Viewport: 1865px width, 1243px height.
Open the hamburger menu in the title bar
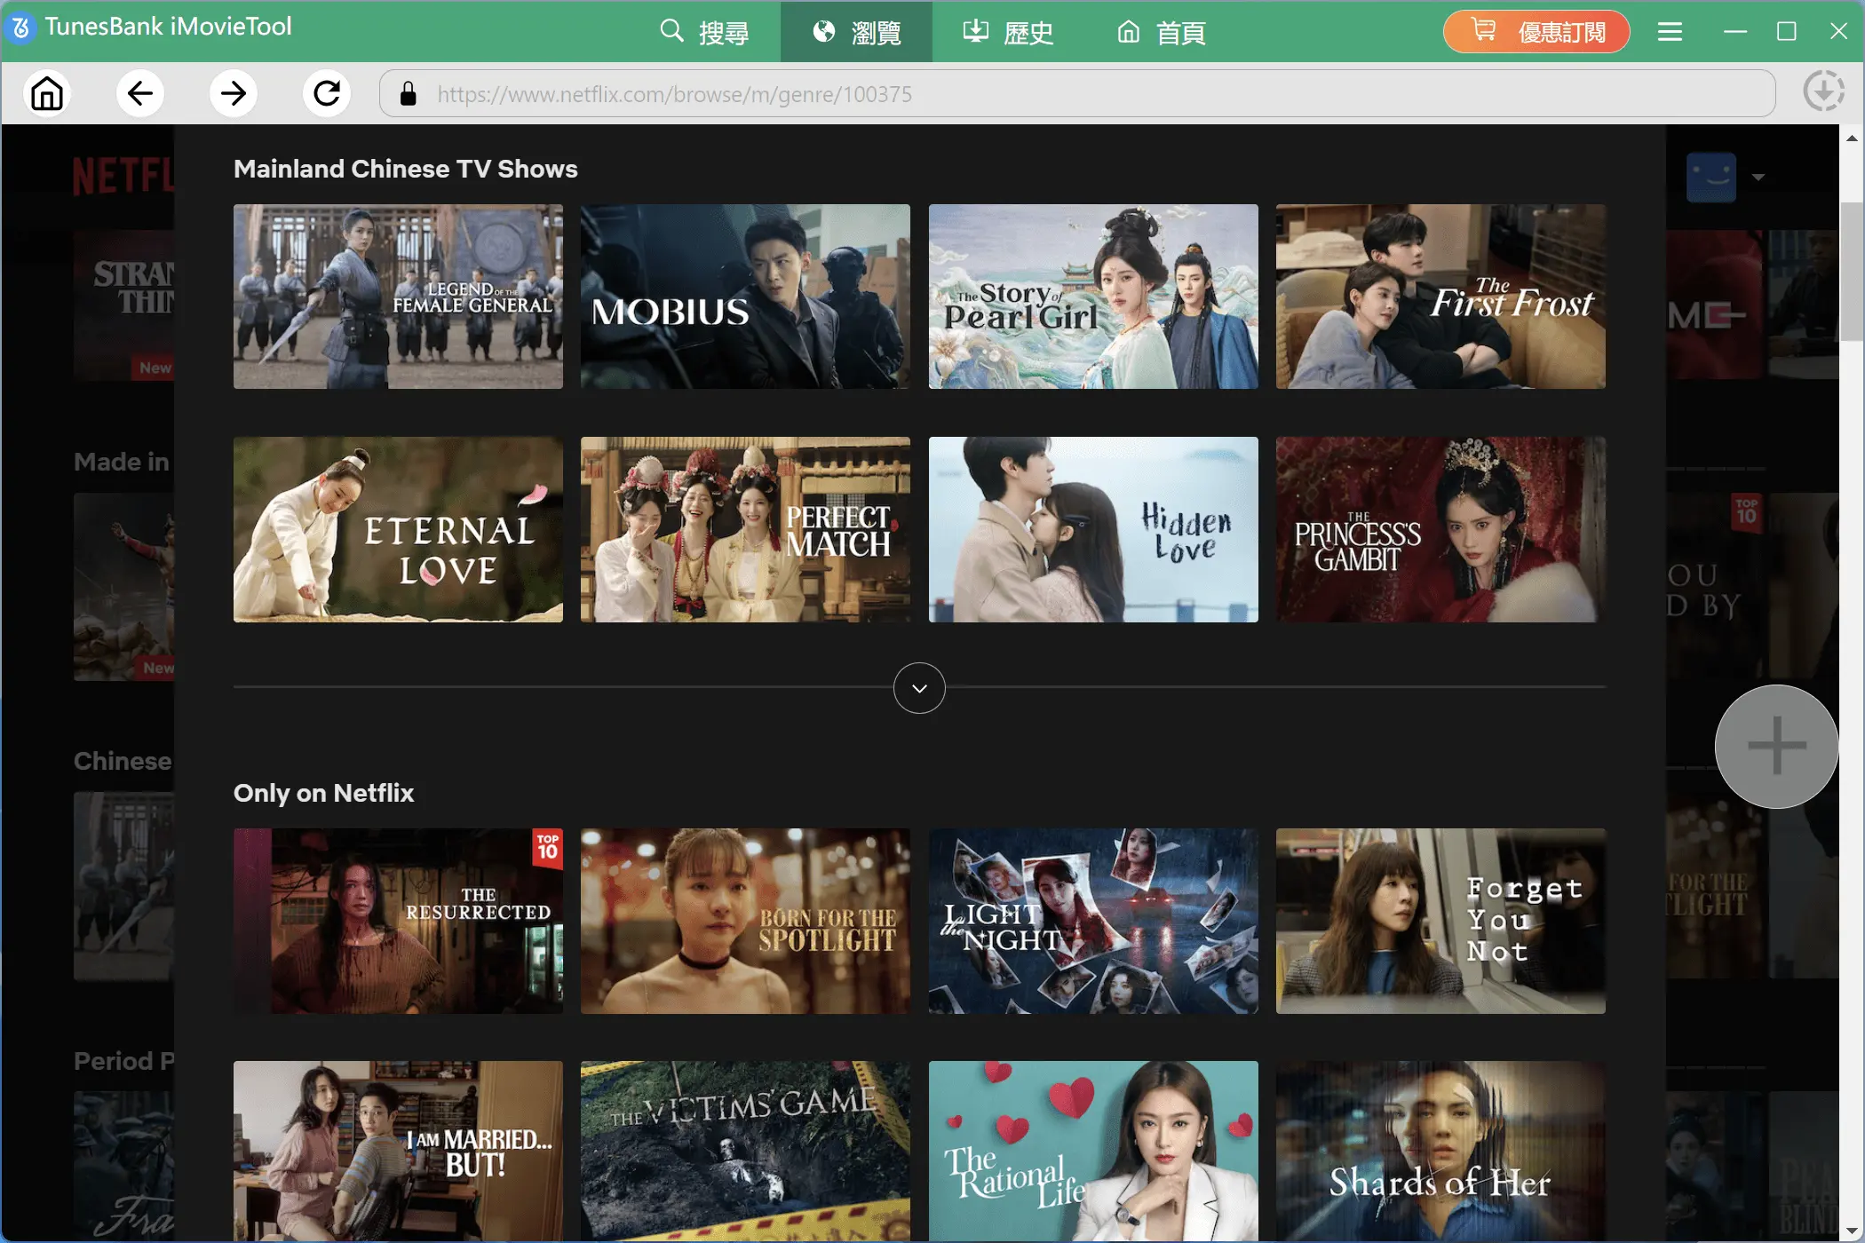pyautogui.click(x=1669, y=31)
